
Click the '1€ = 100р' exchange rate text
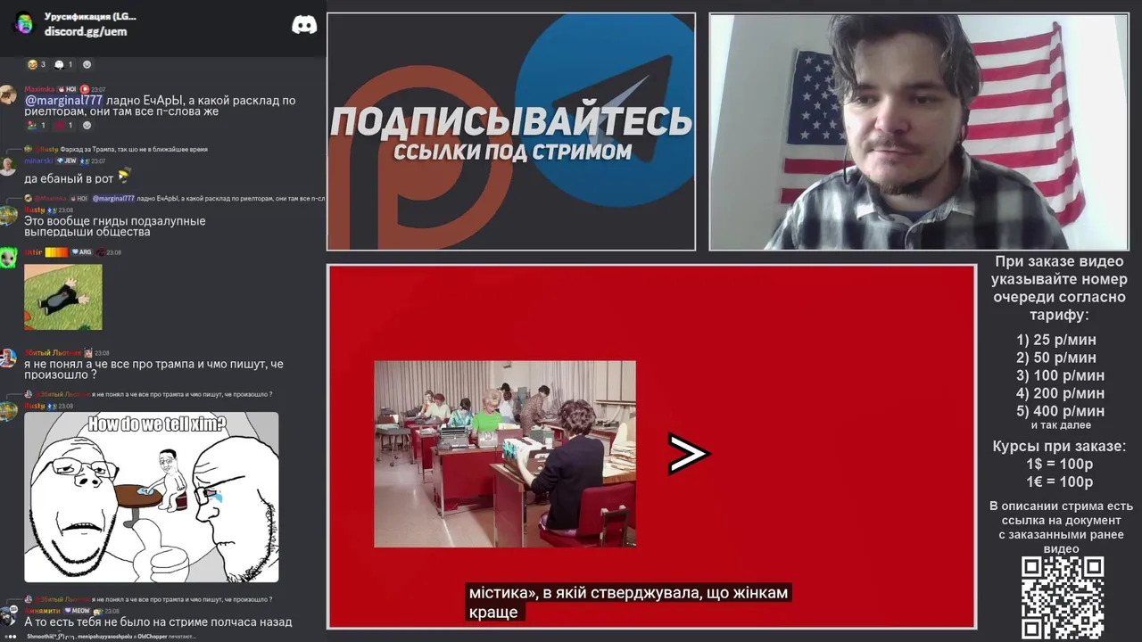click(1060, 482)
